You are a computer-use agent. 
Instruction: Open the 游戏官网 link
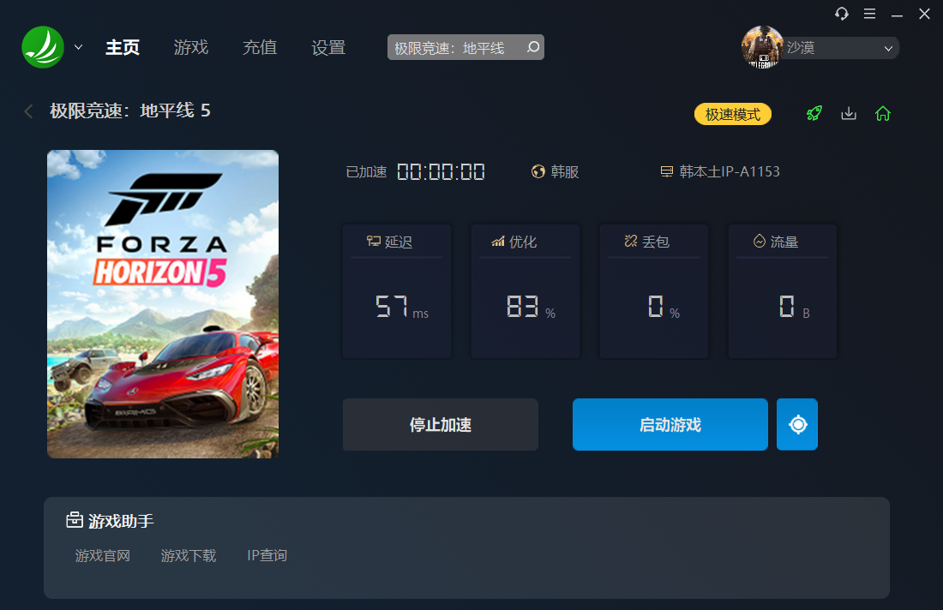click(103, 556)
